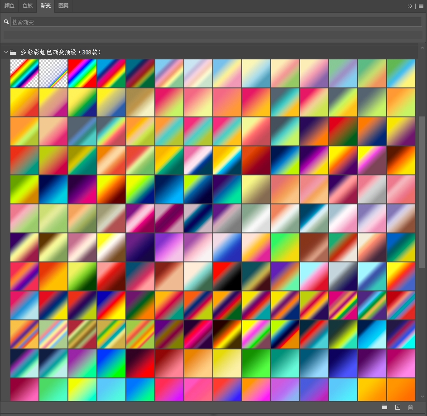
Task: Select the 图案 tab
Action: (x=63, y=6)
